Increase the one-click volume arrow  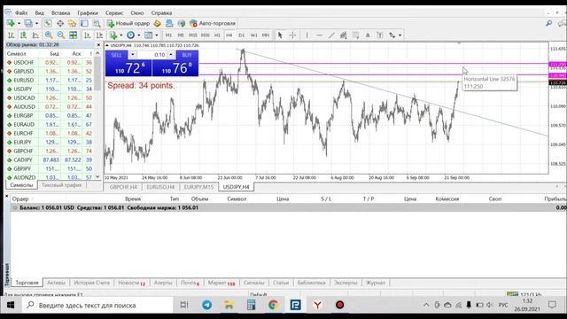[x=171, y=55]
